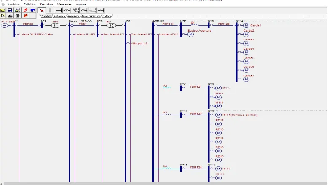Switch to the Equipos tab
Screen dimensions: 328x185
pyautogui.click(x=73, y=16)
